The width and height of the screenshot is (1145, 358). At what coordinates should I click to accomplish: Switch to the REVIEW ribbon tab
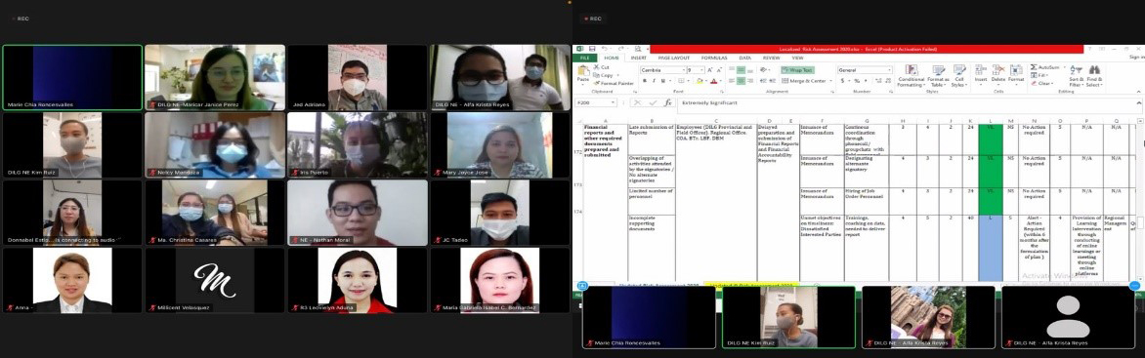pos(771,58)
